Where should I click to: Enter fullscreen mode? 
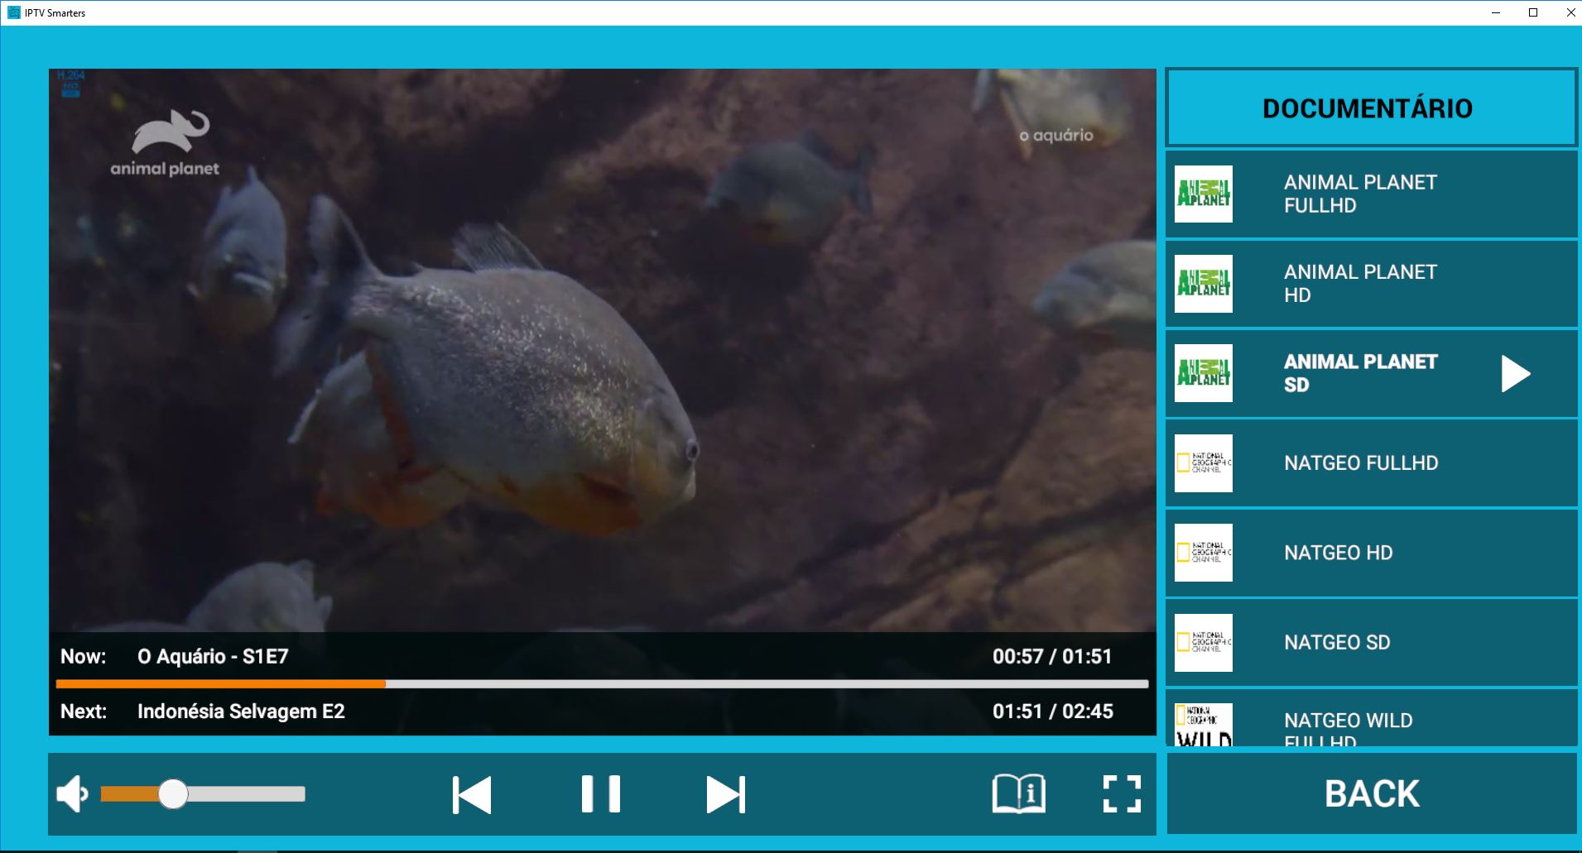(1122, 794)
